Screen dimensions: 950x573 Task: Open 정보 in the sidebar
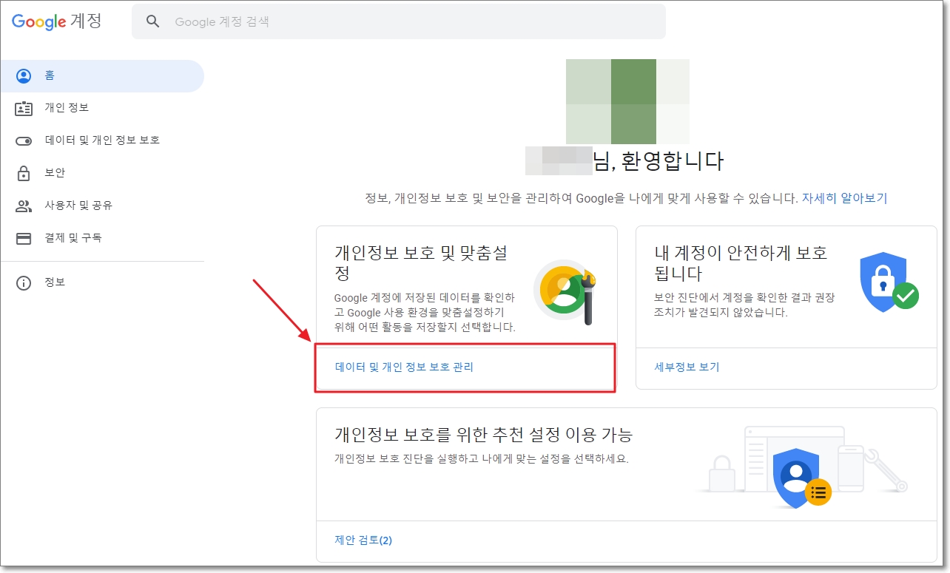coord(102,282)
